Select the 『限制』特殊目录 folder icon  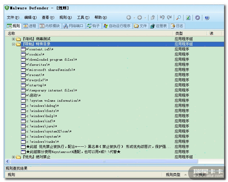point(18,44)
